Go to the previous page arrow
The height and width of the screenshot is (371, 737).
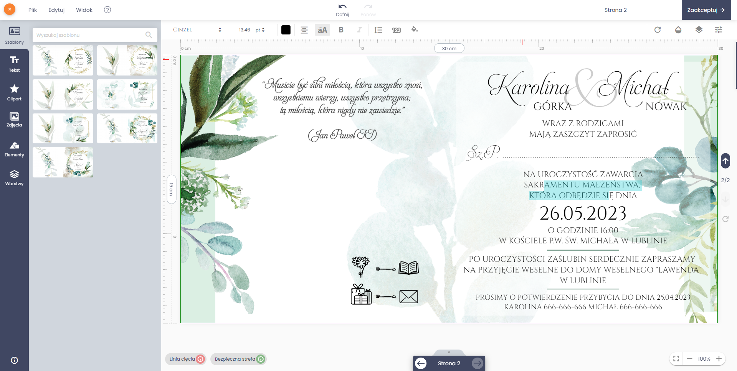[x=421, y=363]
